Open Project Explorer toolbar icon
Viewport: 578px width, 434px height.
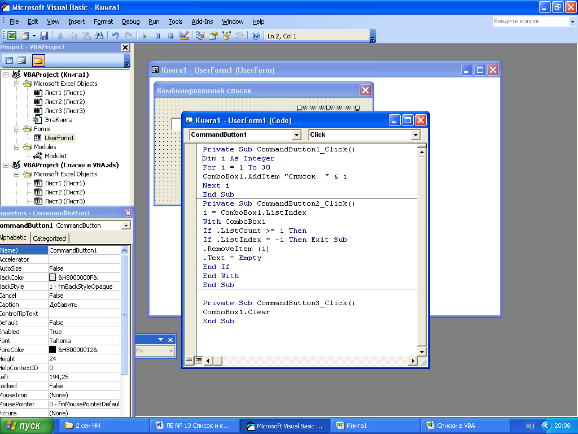(200, 36)
